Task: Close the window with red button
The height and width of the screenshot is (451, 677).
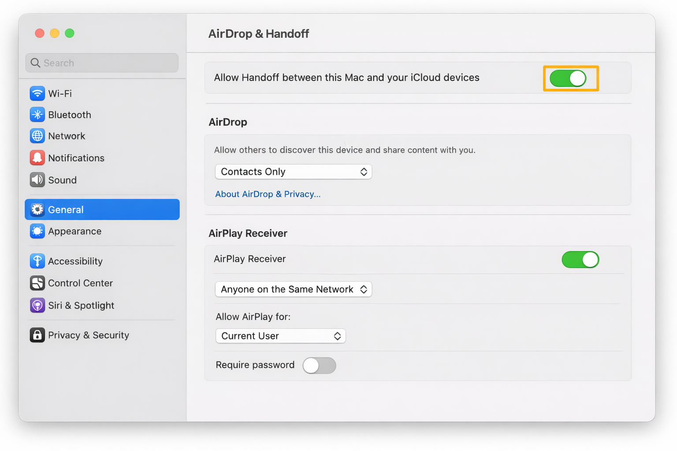Action: [40, 33]
